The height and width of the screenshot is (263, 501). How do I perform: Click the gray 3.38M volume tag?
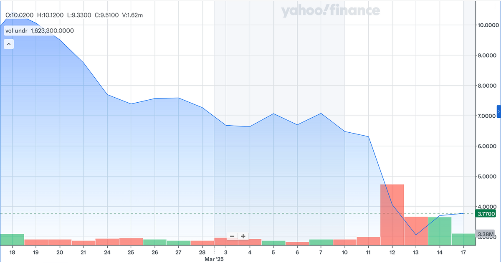[486, 233]
